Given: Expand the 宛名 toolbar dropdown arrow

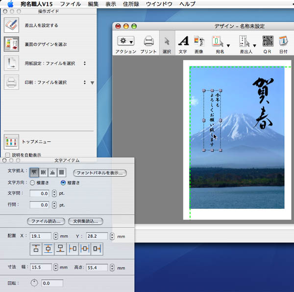Looking at the screenshot, I should point(228,45).
